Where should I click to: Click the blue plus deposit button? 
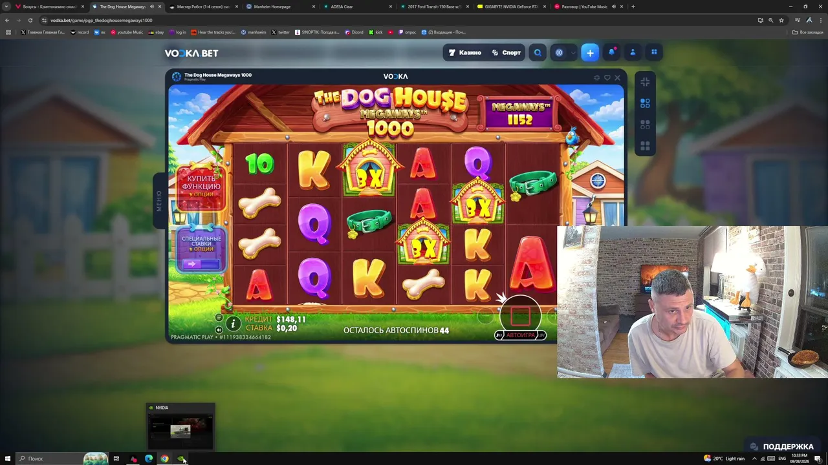[590, 53]
